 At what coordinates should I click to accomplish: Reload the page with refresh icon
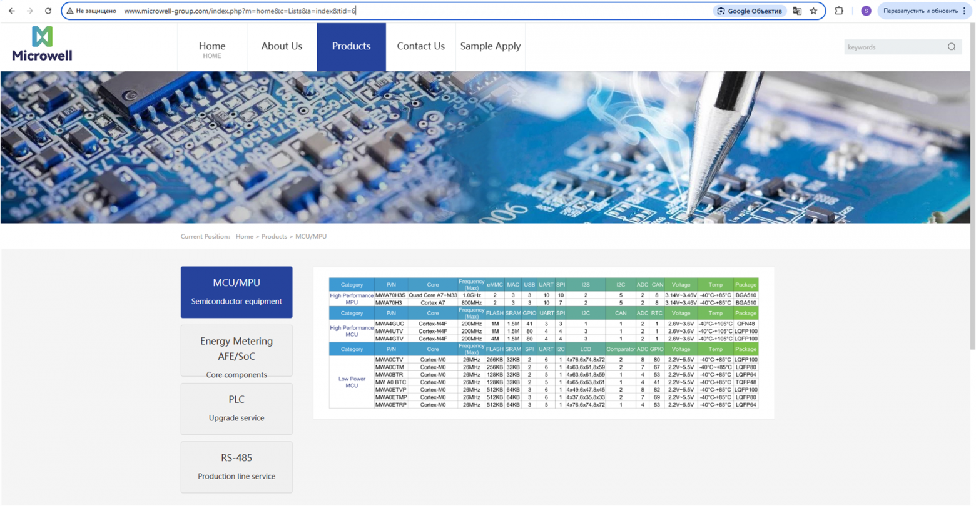pyautogui.click(x=48, y=11)
